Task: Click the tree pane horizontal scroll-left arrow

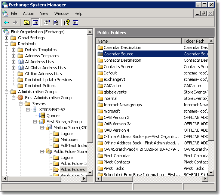Action: coord(5,179)
